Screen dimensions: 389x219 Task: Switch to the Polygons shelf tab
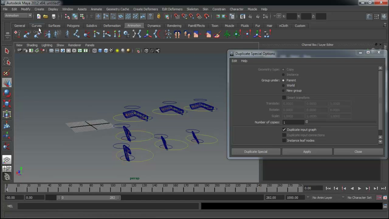tap(73, 26)
